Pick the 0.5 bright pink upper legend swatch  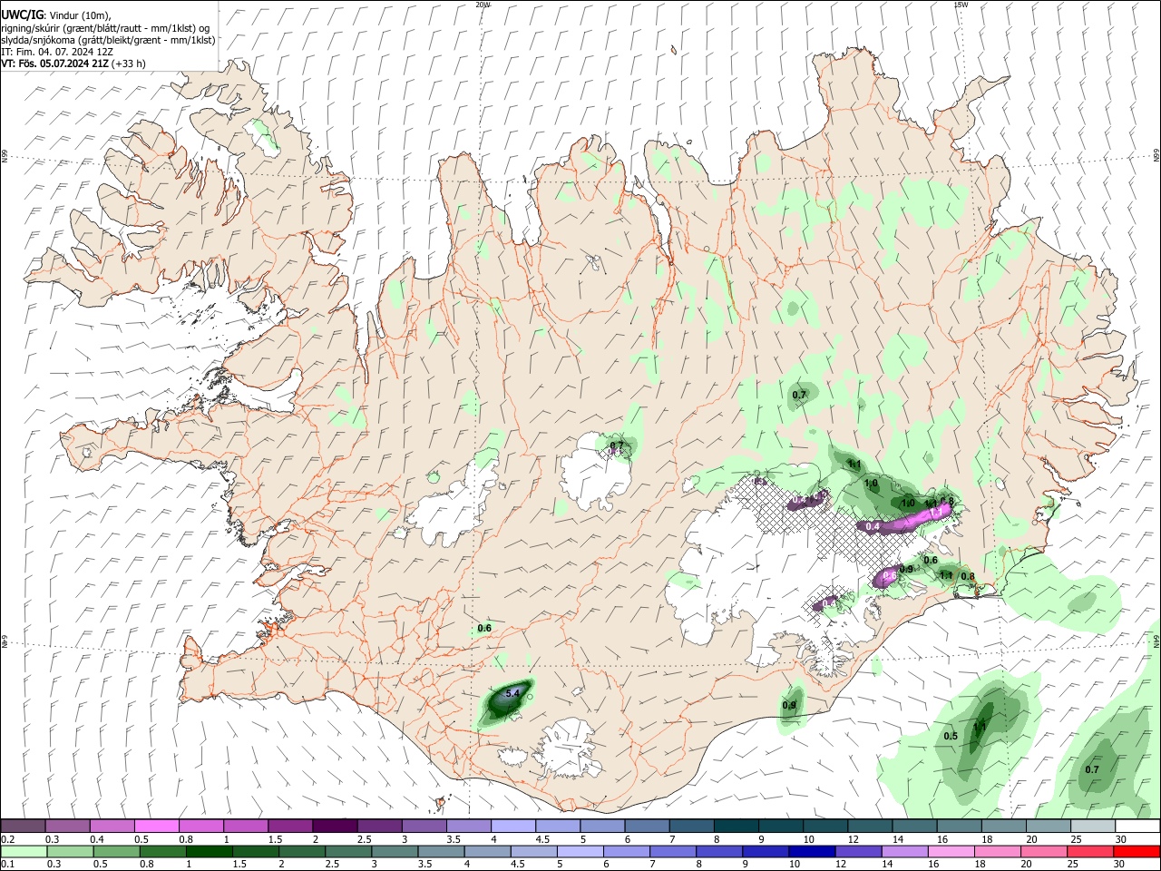click(x=156, y=826)
